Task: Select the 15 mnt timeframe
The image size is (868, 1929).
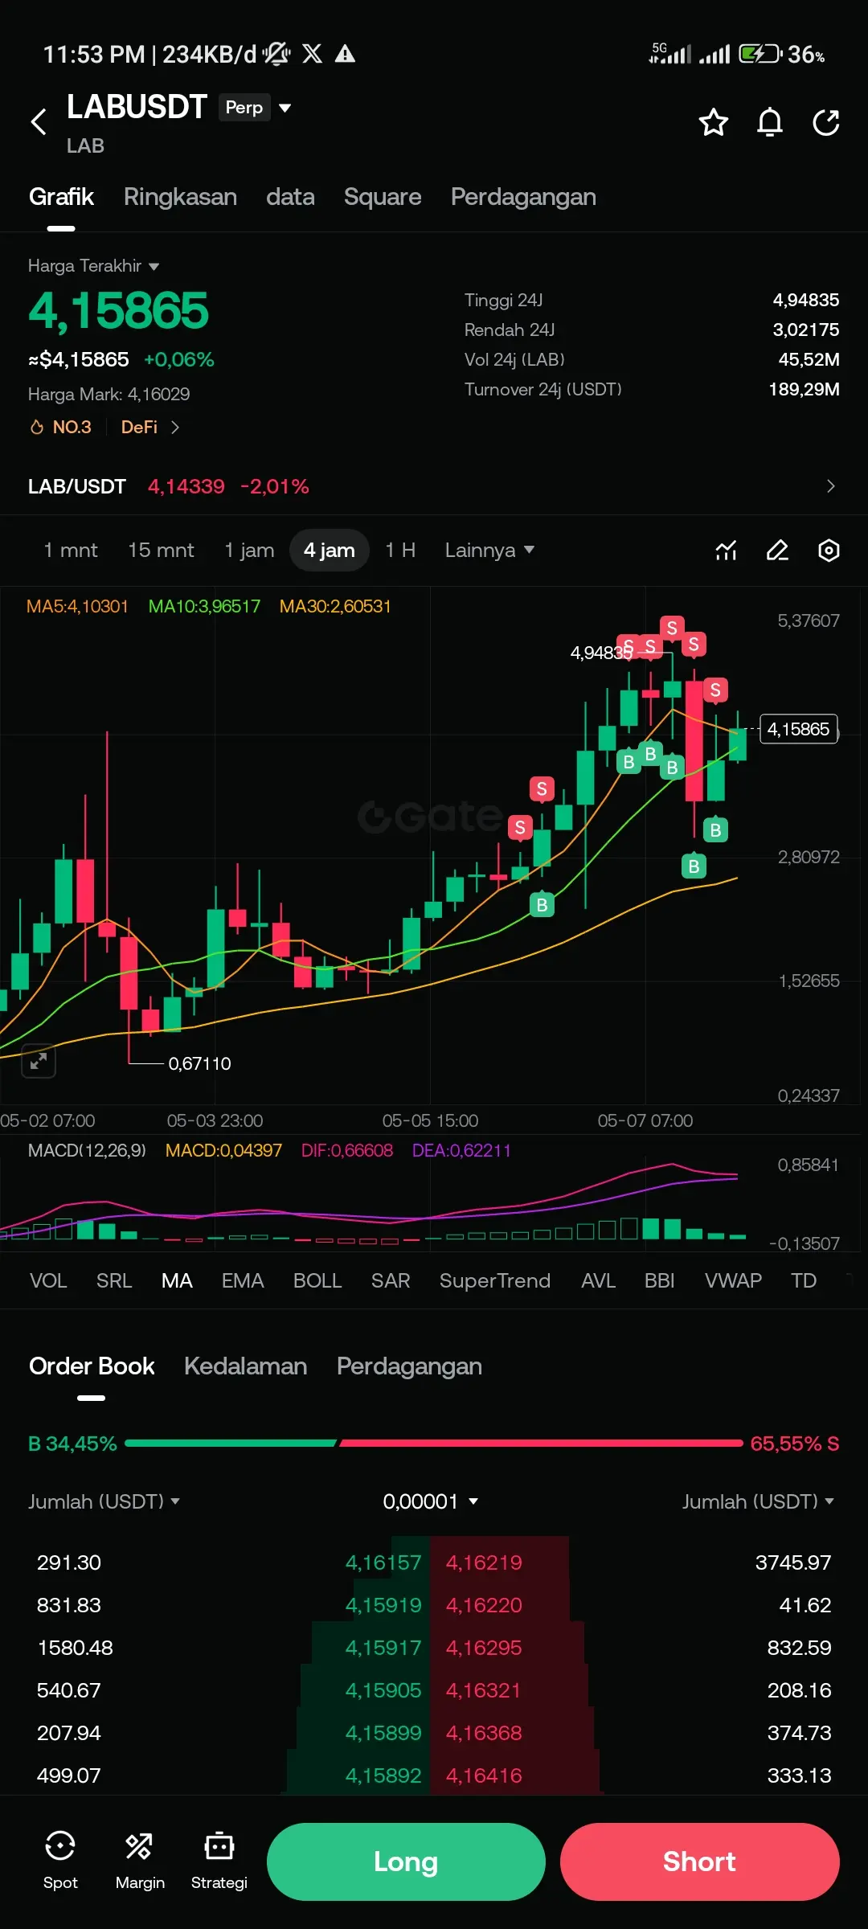Action: point(161,551)
